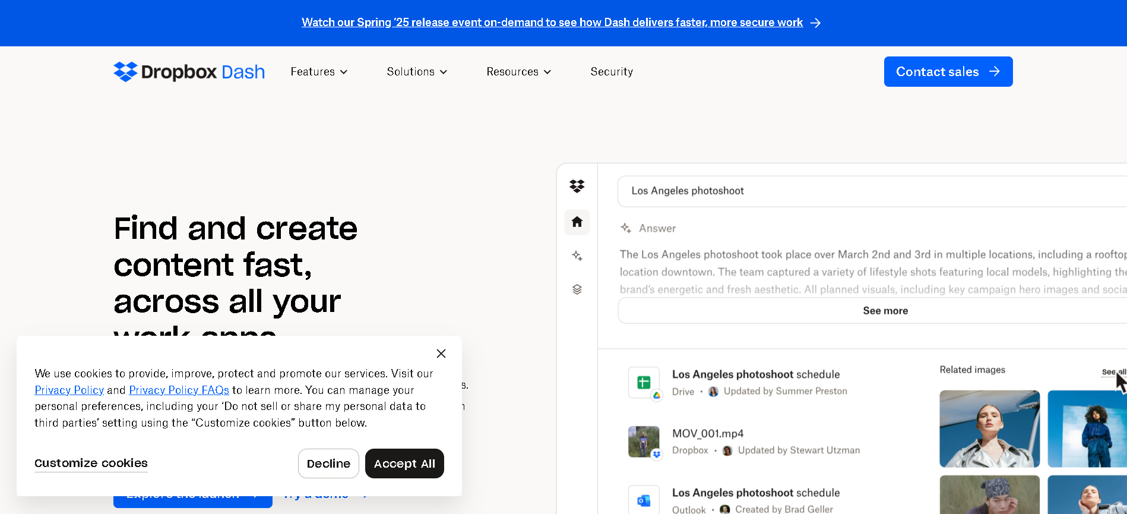Open the Privacy Policy FAQs link
Viewport: 1127px width, 514px height.
(x=179, y=390)
